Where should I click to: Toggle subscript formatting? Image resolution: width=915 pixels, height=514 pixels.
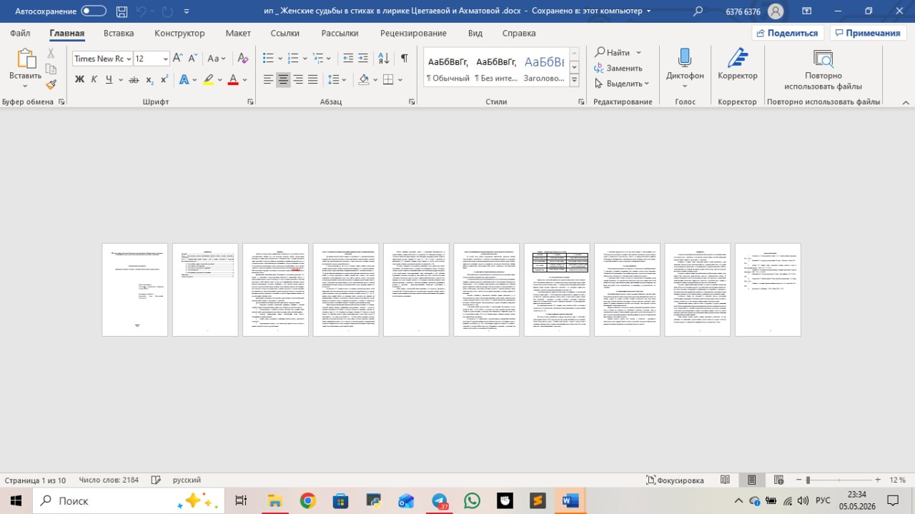pos(150,79)
